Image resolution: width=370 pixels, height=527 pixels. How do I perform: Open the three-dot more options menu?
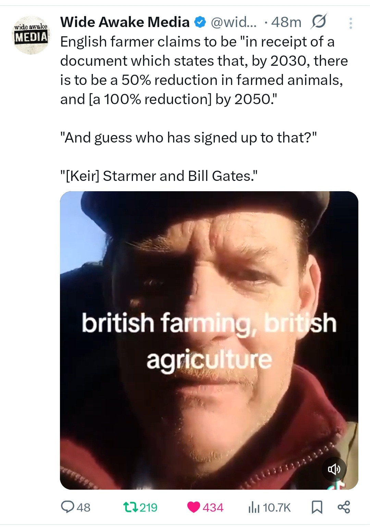(x=350, y=23)
